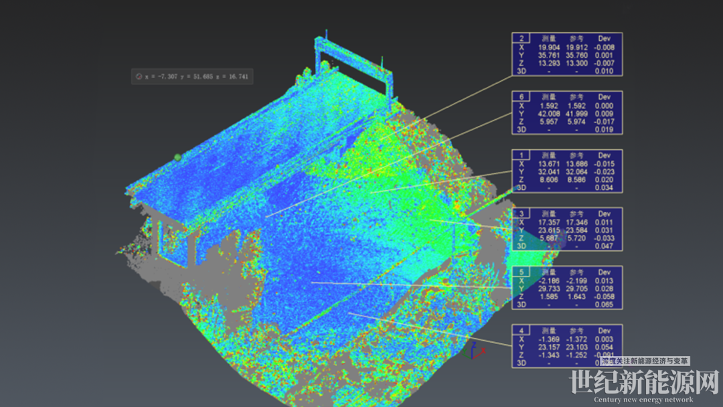Click the 3D deviation value 0.065 in annotation 5
The height and width of the screenshot is (407, 723).
(604, 305)
